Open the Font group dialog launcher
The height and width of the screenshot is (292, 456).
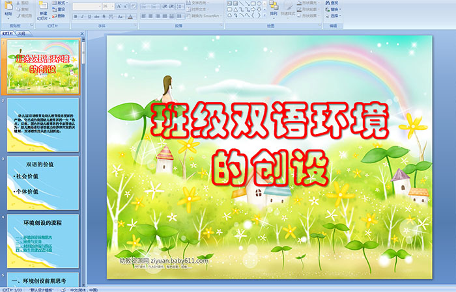(135, 25)
